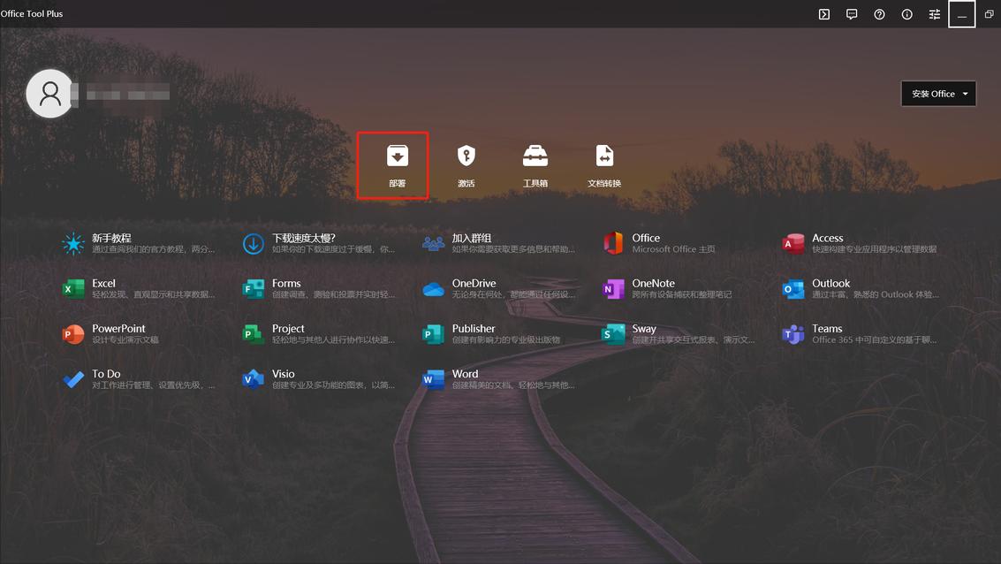Open the 部署 (Deploy) section
Image resolution: width=1001 pixels, height=564 pixels.
coord(398,164)
